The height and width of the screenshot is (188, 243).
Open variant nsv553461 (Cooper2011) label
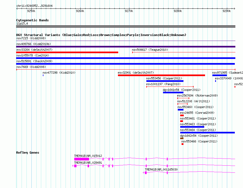198,118
